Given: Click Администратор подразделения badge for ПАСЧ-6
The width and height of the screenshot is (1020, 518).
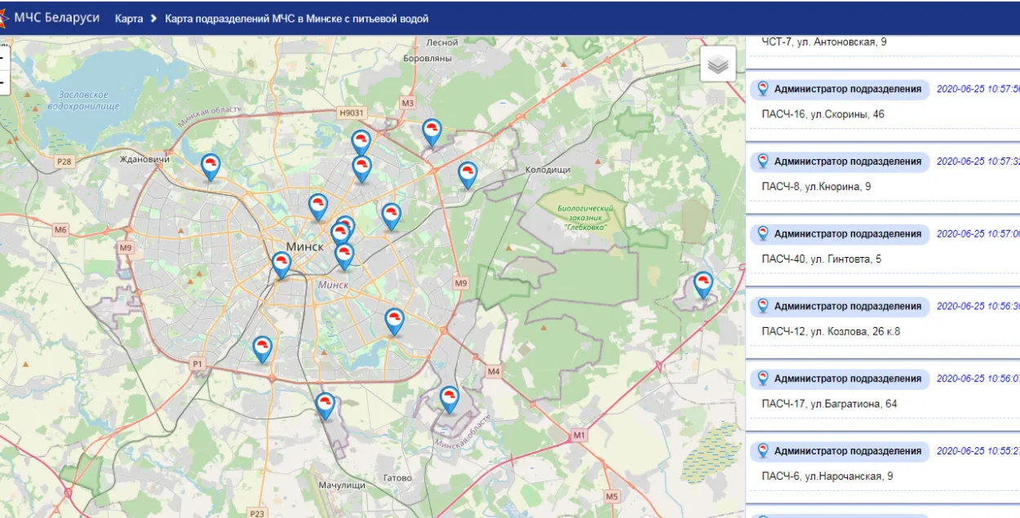Looking at the screenshot, I should coord(840,451).
